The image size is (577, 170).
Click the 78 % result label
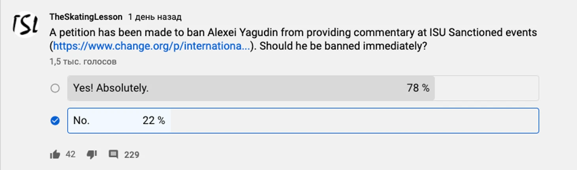[418, 88]
